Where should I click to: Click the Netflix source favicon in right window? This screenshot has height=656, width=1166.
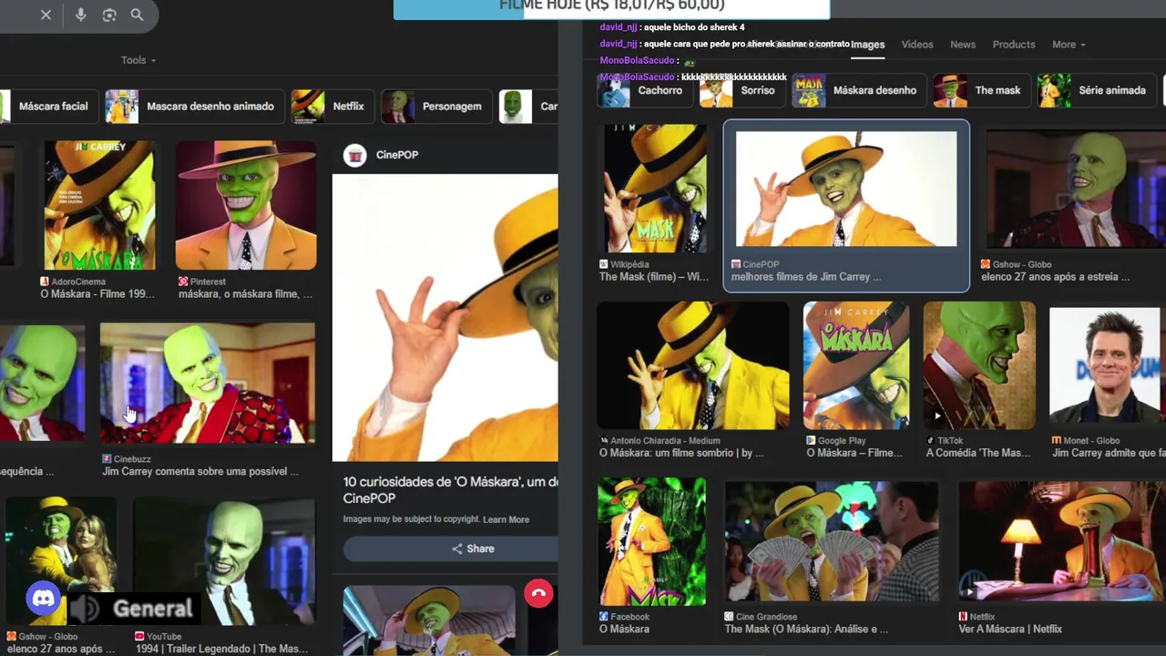pos(963,617)
